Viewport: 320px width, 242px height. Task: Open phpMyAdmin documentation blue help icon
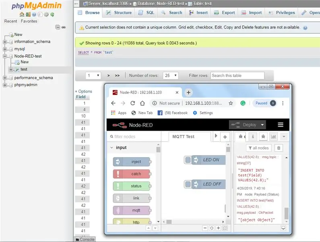point(34,15)
